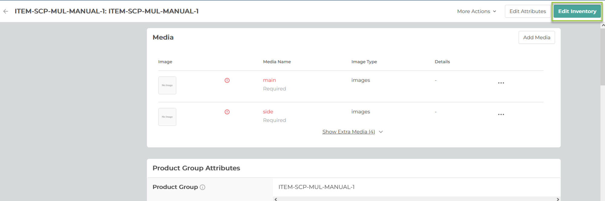605x201 pixels.
Task: Click the Edit Inventory button
Action: click(x=577, y=11)
